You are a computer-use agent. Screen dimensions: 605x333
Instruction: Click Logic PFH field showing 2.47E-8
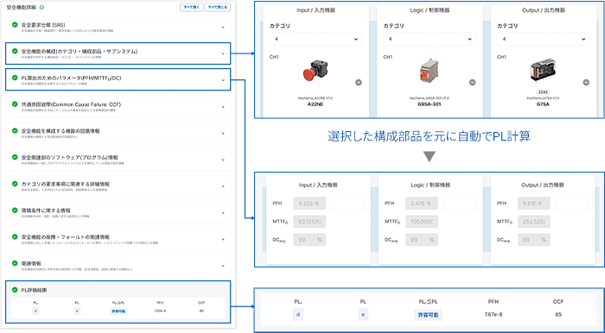click(x=422, y=204)
